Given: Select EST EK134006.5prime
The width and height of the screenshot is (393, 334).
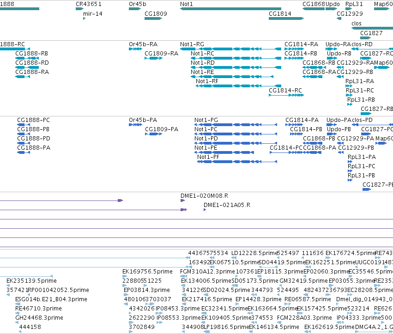Looking at the screenshot, I should pos(183,285).
